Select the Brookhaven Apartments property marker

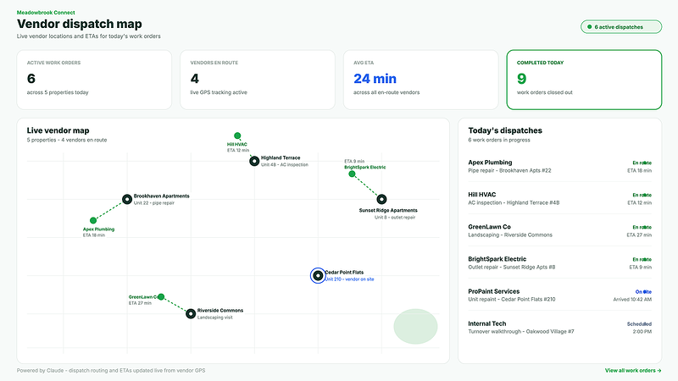126,199
